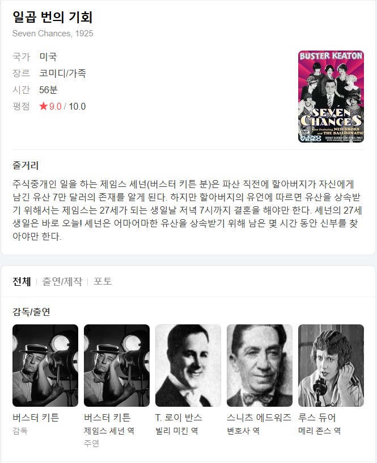Select the 전체 tab

(x=22, y=281)
